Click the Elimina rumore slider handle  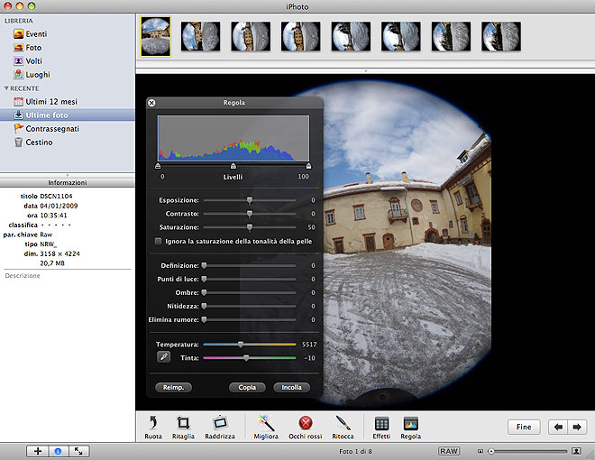coord(204,319)
